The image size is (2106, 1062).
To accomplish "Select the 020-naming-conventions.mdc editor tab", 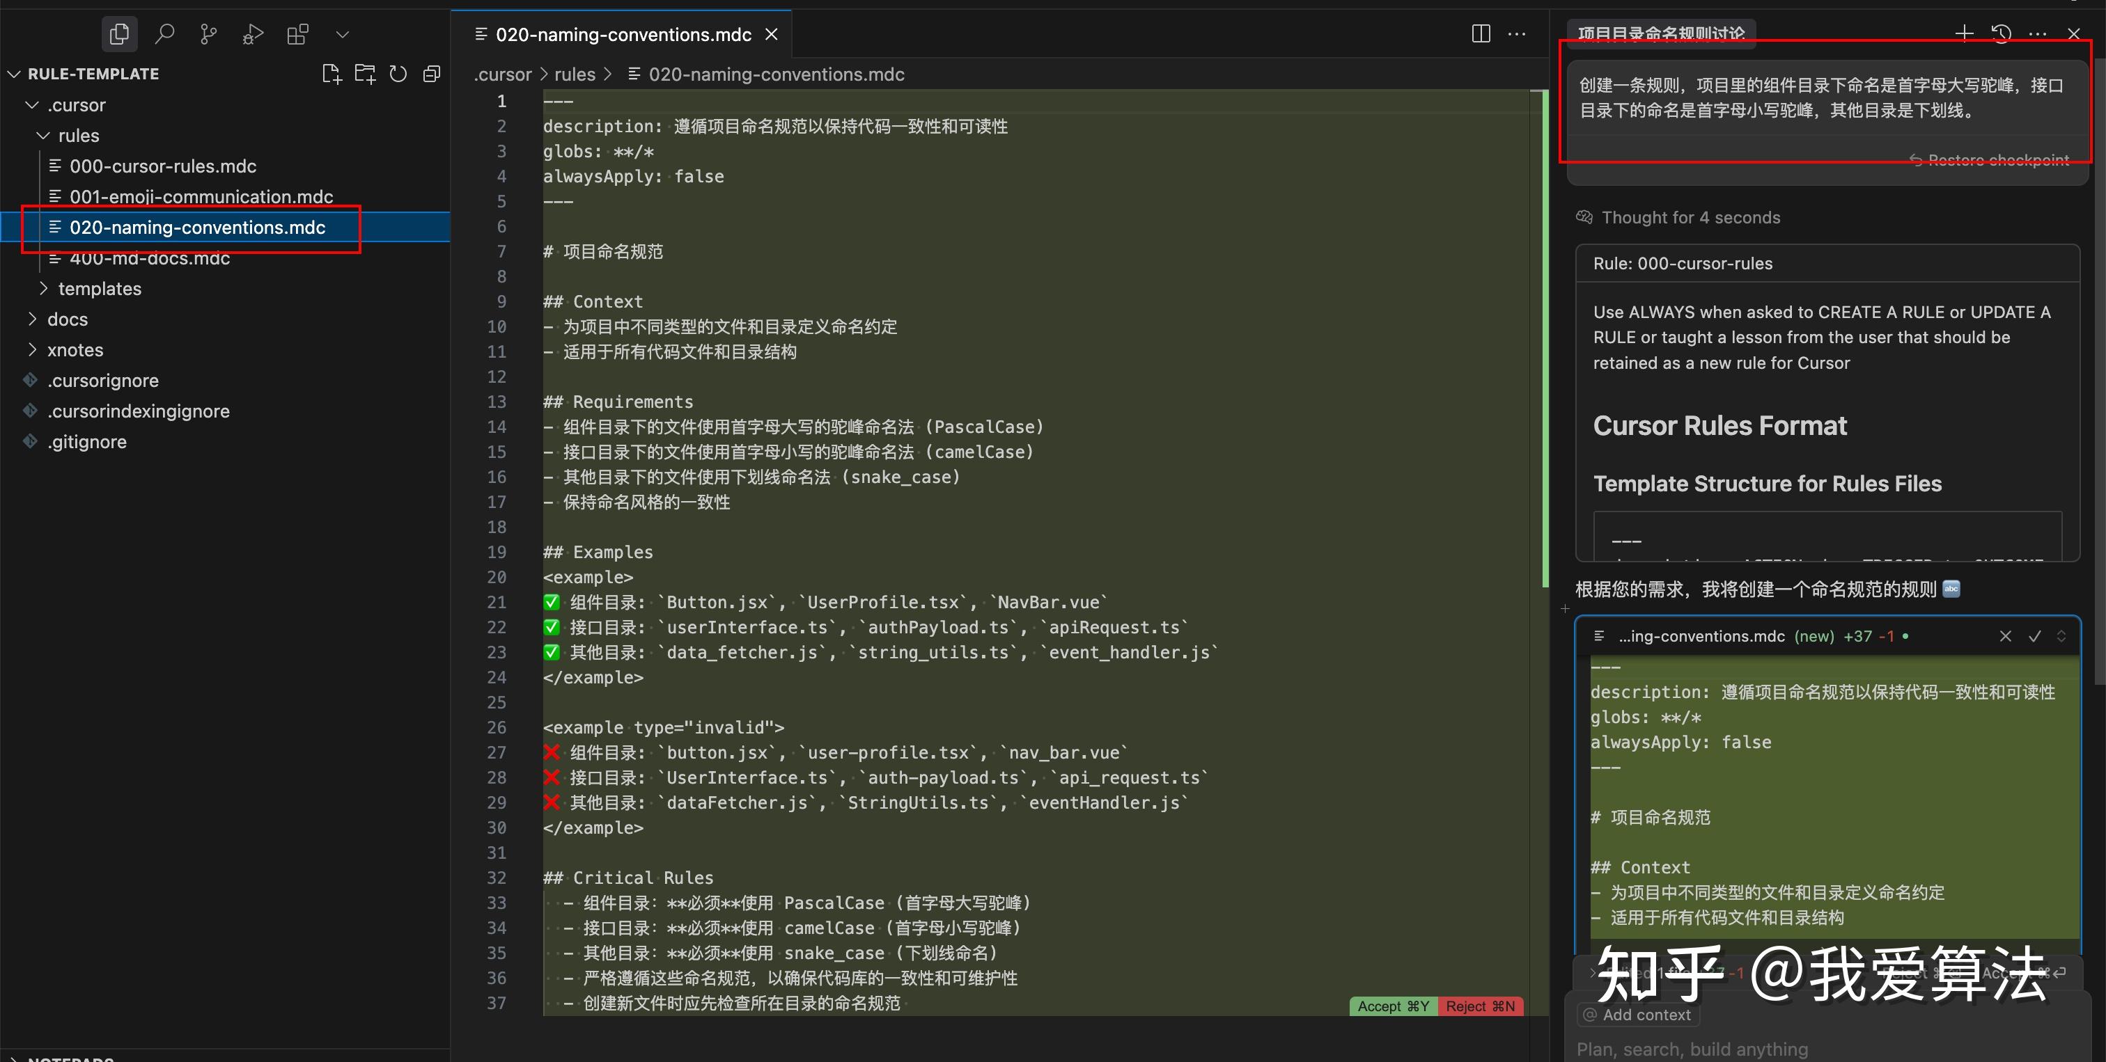I will point(623,34).
